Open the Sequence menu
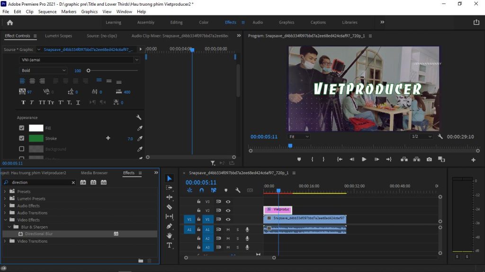The height and width of the screenshot is (272, 485). pyautogui.click(x=47, y=11)
